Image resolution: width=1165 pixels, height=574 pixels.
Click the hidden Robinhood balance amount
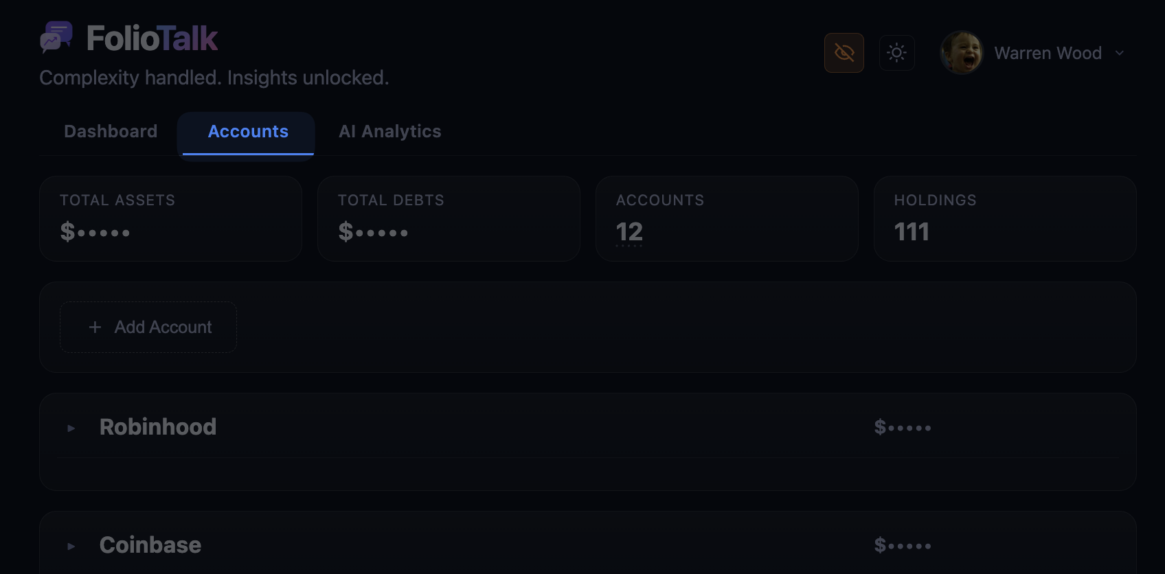(x=903, y=428)
